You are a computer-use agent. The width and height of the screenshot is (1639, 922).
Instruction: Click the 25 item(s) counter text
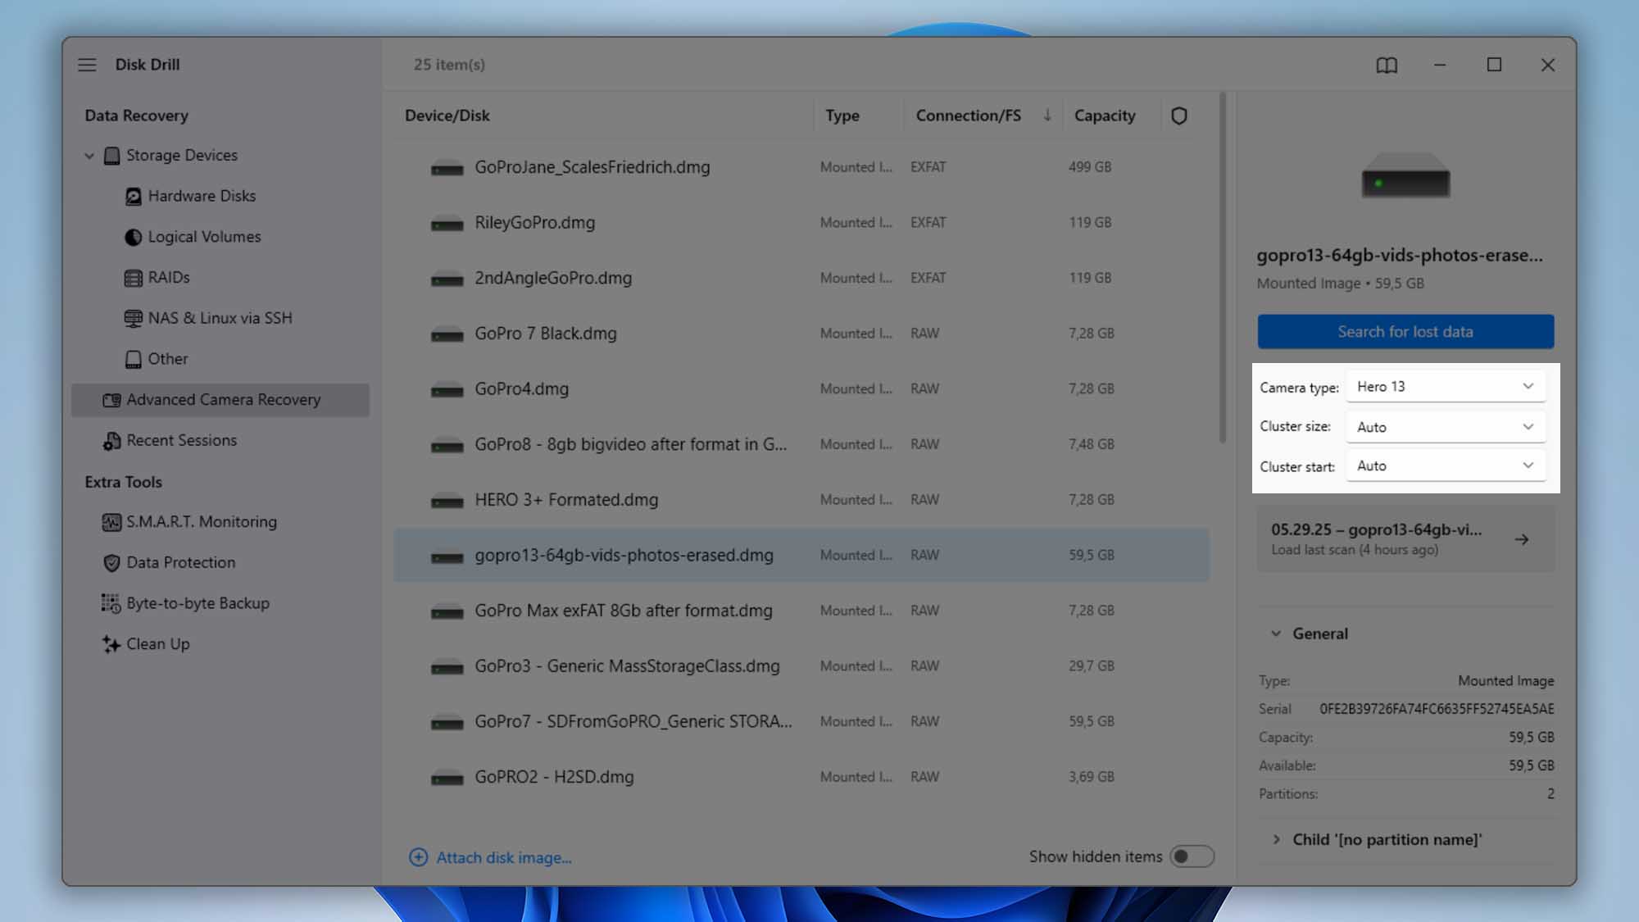[x=449, y=65]
